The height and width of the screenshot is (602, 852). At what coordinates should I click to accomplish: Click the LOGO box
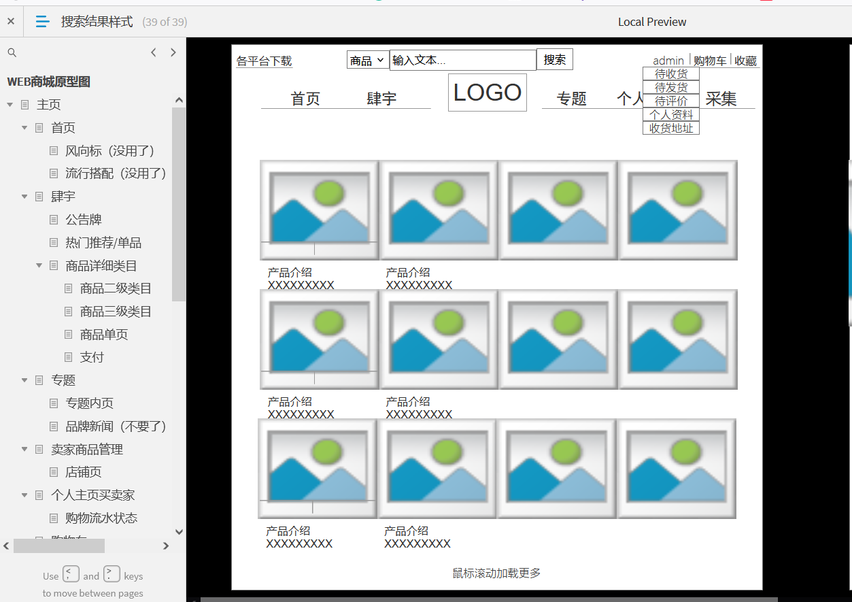tap(488, 93)
